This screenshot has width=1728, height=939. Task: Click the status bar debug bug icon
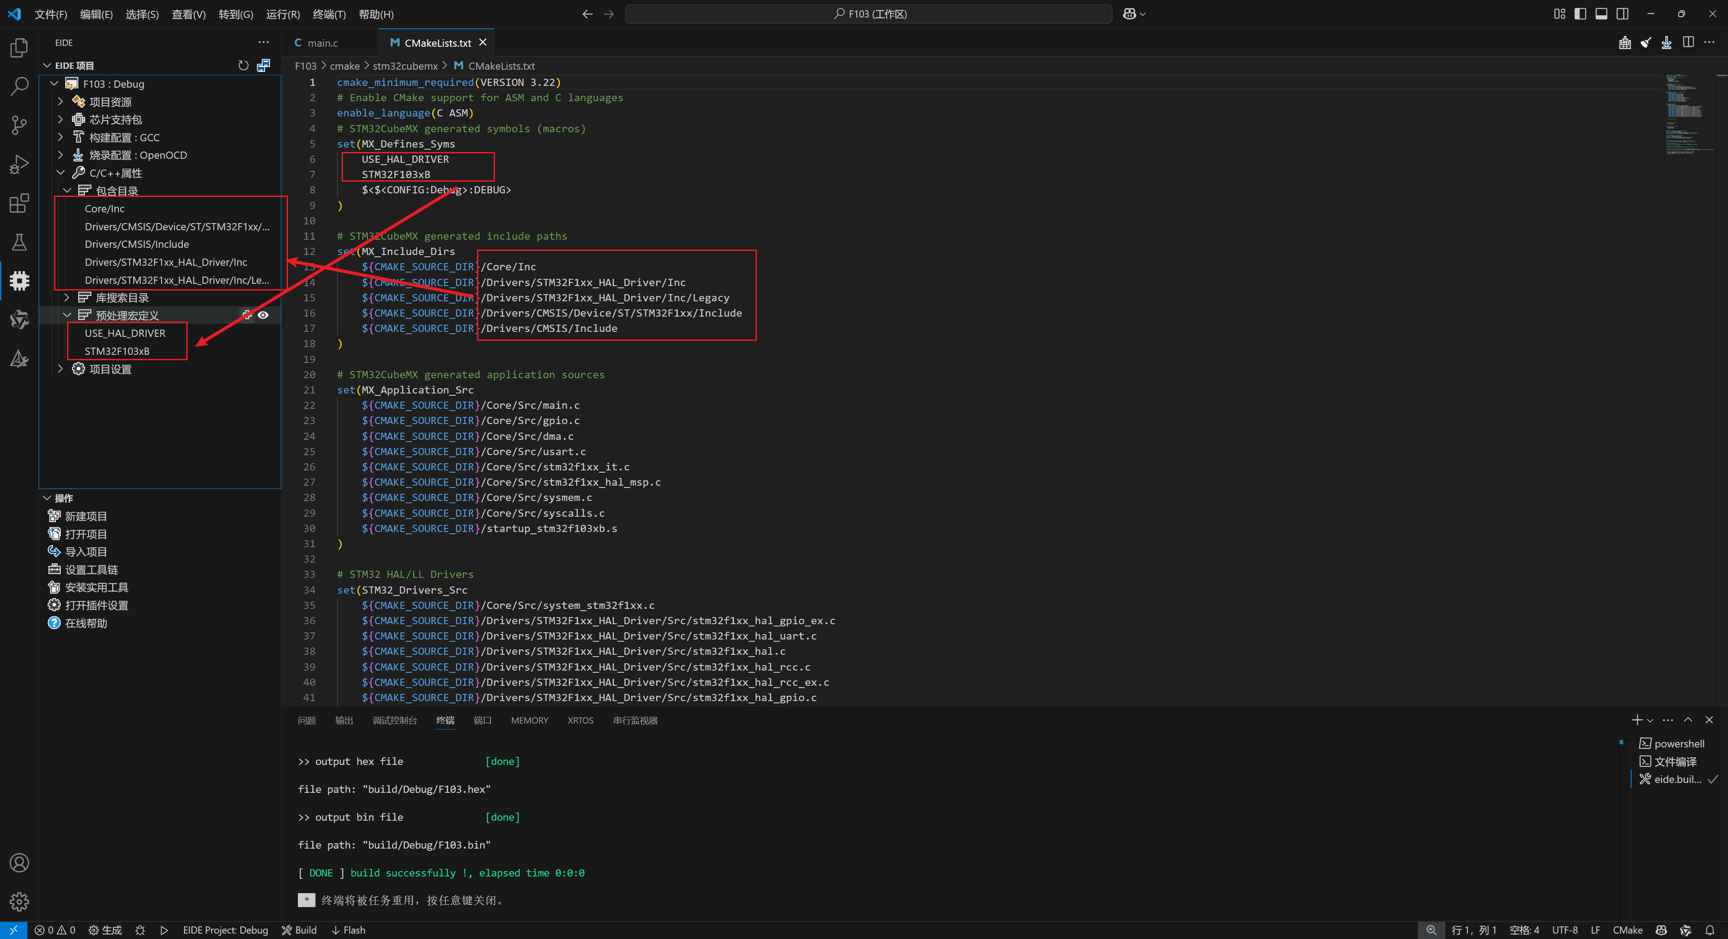139,930
